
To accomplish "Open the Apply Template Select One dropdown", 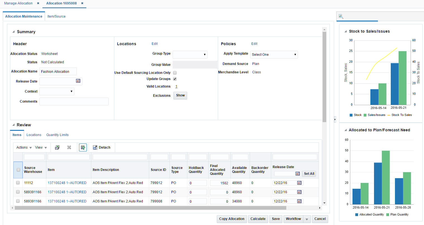I will [x=295, y=54].
